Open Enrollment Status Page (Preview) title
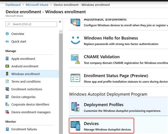The image size is (168, 134). coord(116,76)
